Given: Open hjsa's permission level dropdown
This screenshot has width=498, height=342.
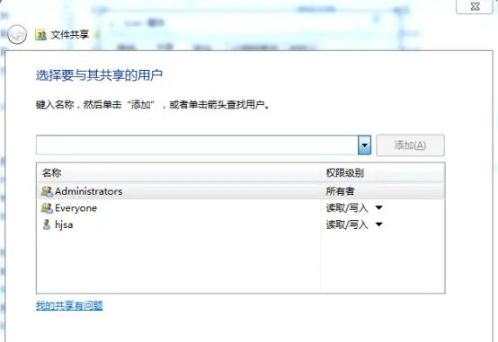Looking at the screenshot, I should (378, 224).
